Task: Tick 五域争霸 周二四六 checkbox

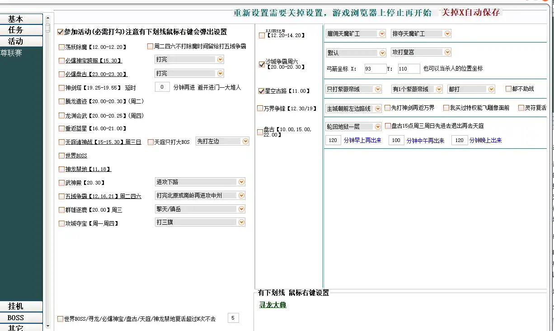Action: tap(62, 196)
